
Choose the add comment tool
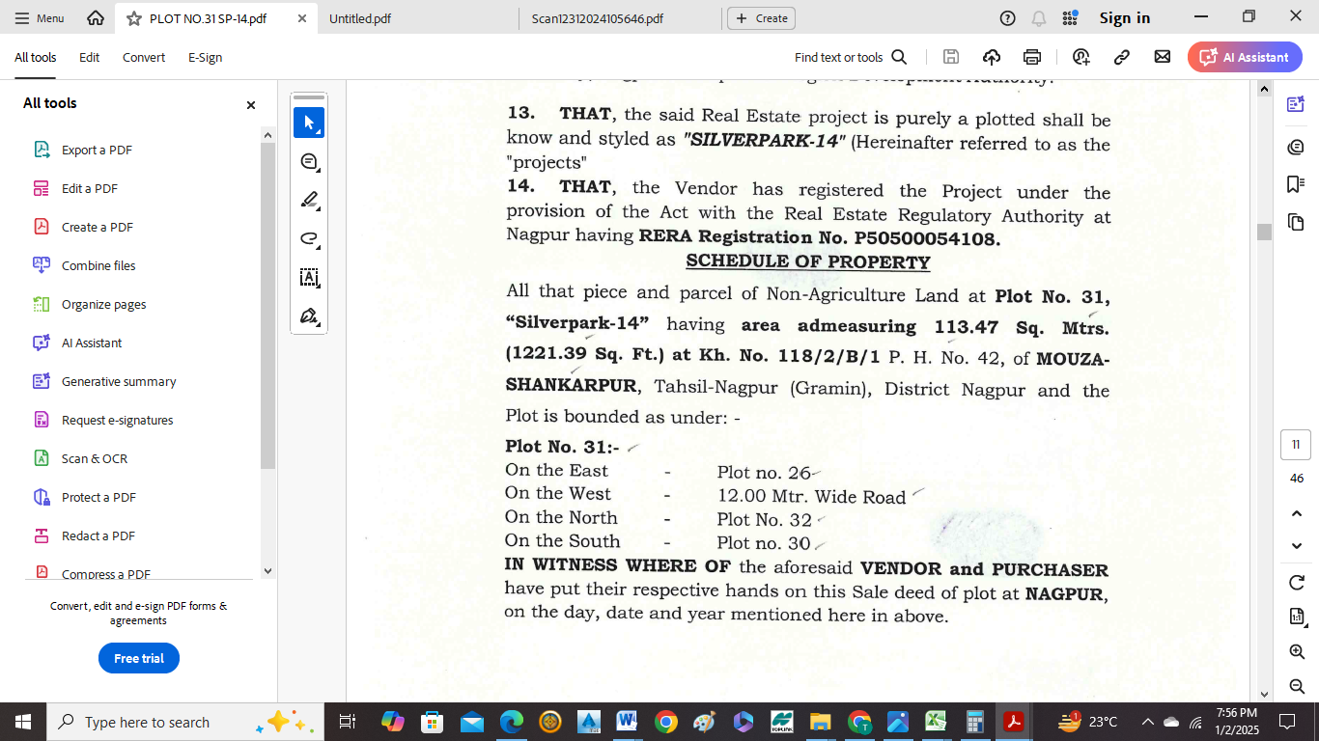(x=309, y=161)
